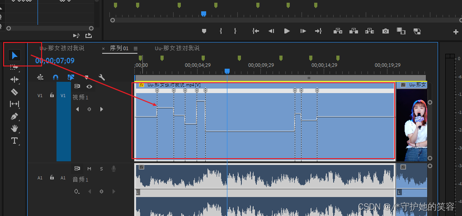Image resolution: width=462 pixels, height=216 pixels.
Task: Toggle the V1 track lock
Action: click(52, 95)
